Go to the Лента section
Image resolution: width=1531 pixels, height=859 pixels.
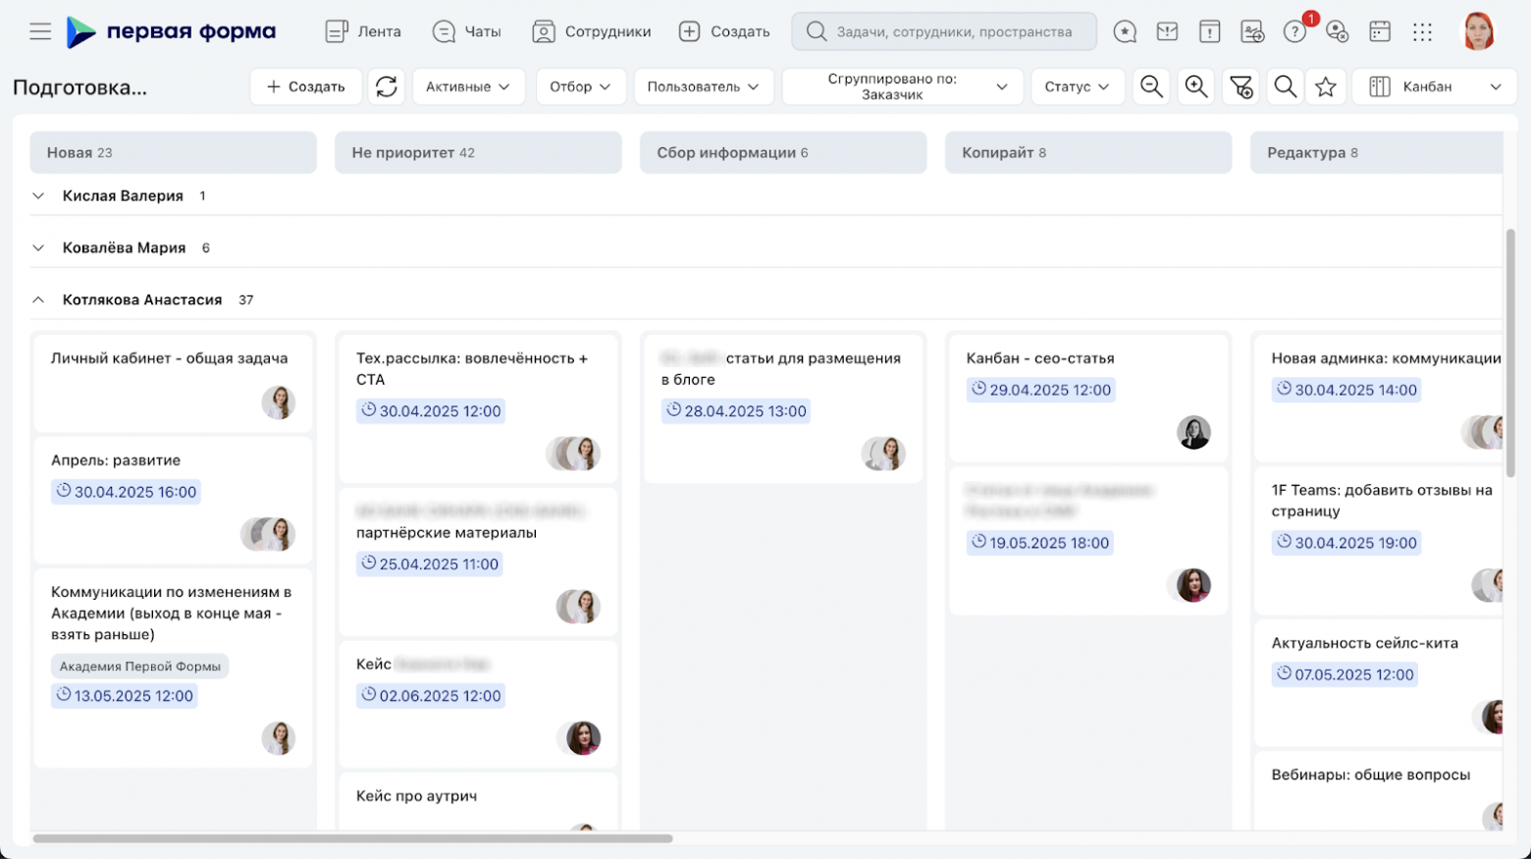(x=363, y=31)
